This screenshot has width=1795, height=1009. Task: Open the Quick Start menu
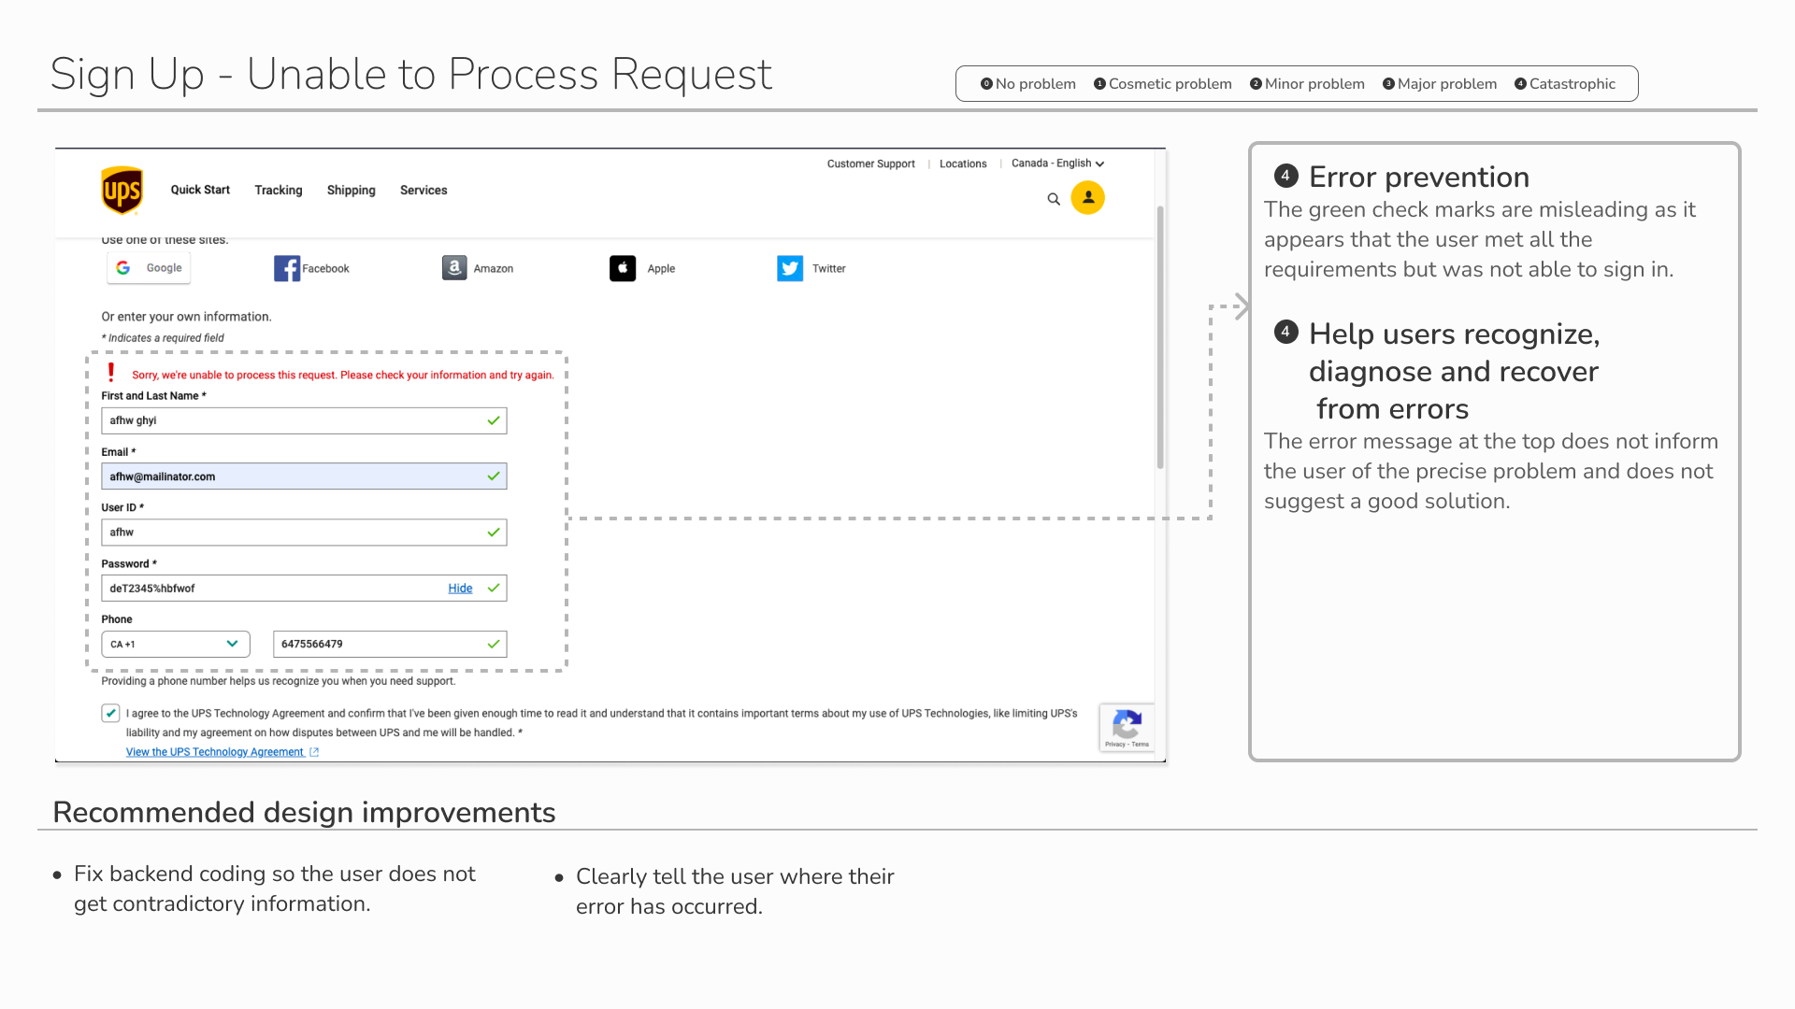tap(200, 190)
